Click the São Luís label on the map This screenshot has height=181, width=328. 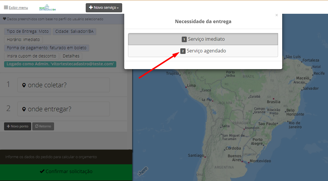[x=293, y=57]
